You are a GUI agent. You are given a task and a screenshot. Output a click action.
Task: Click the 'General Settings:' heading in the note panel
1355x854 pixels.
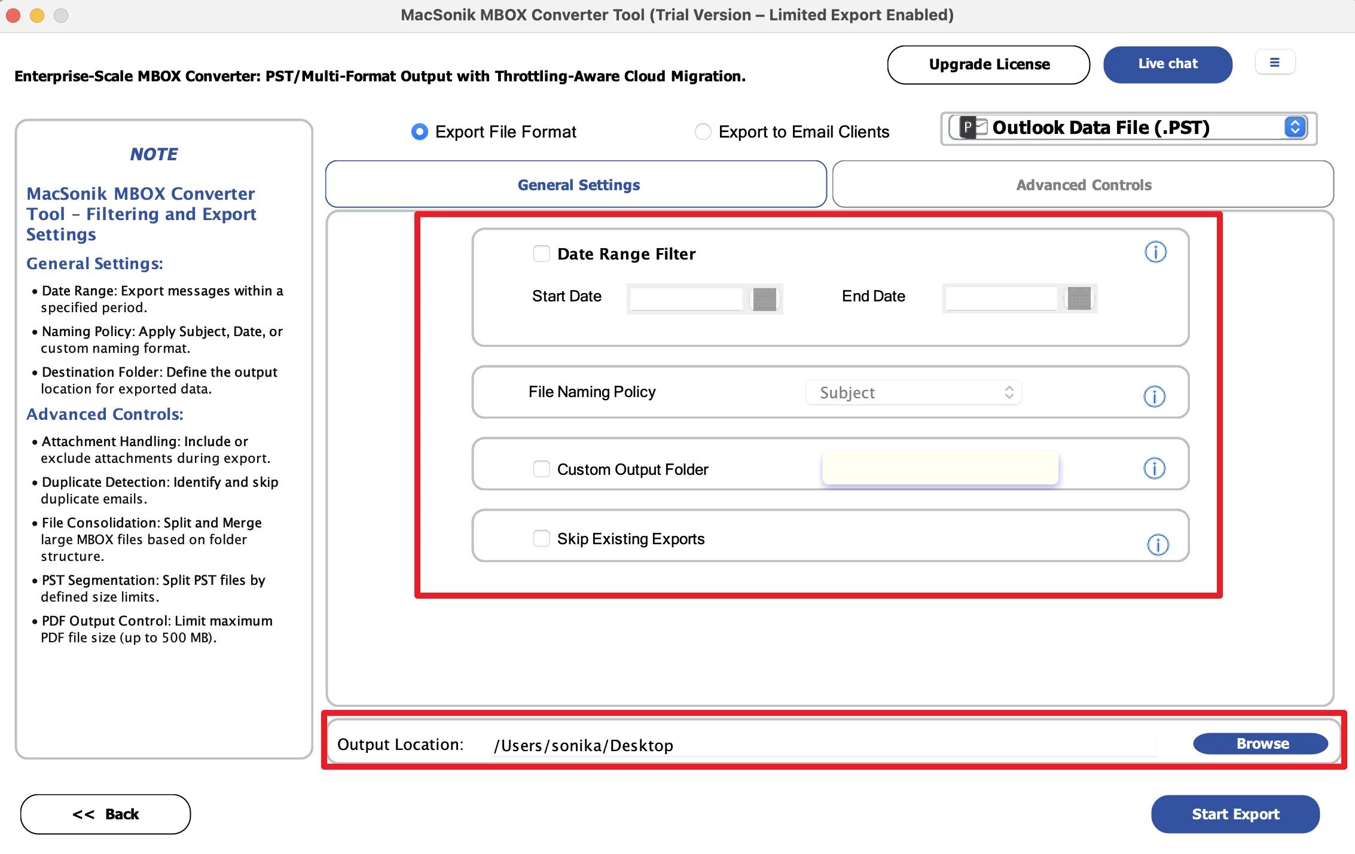coord(94,263)
